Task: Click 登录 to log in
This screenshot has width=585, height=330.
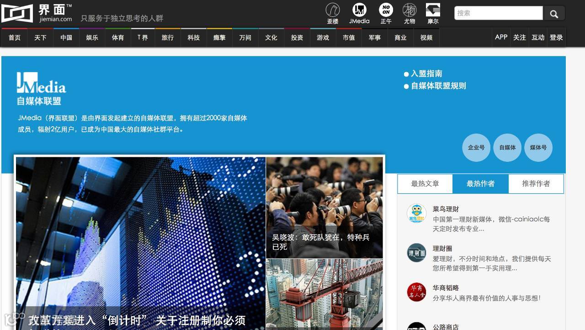Action: click(556, 37)
